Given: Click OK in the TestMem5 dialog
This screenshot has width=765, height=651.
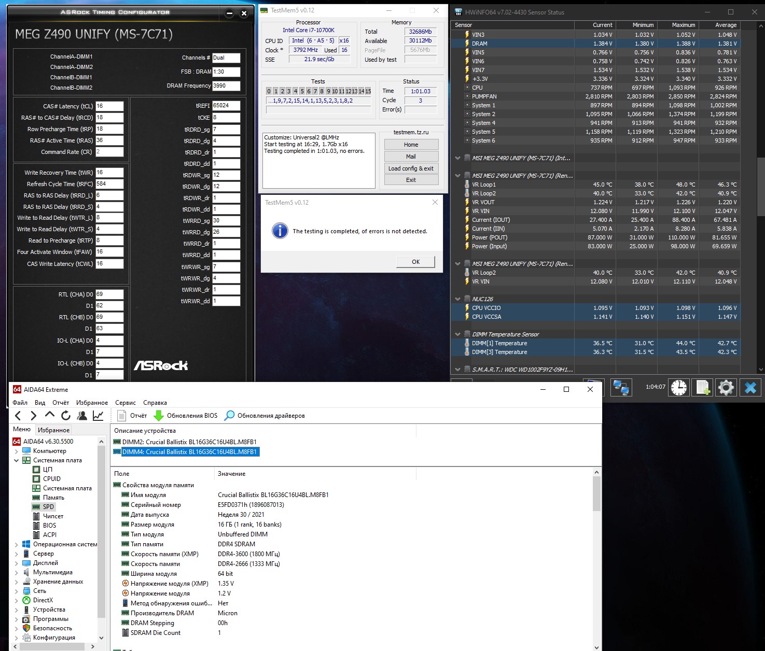Looking at the screenshot, I should pyautogui.click(x=415, y=262).
